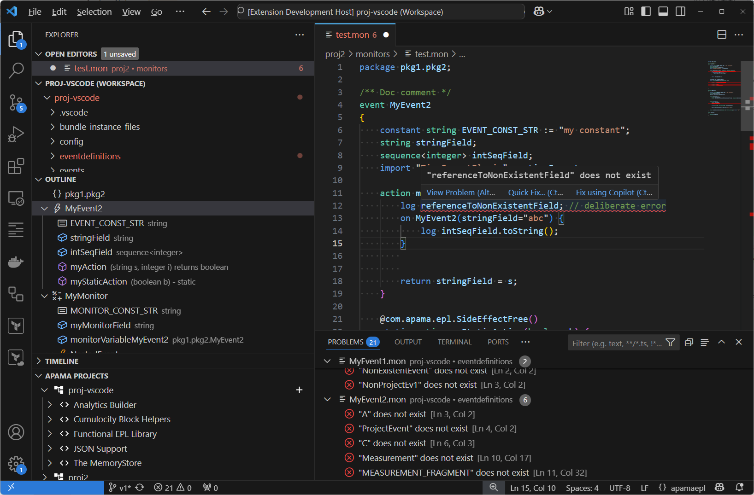
Task: Open Run and Debug view
Action: coord(16,134)
